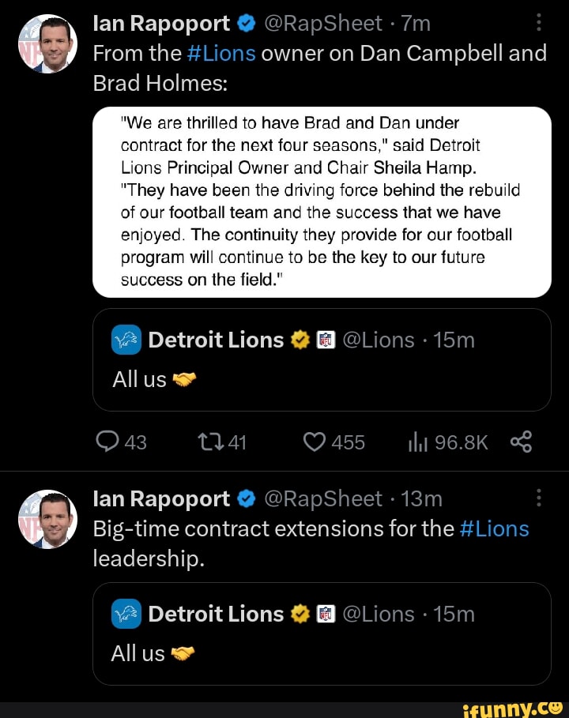Like the tweet with the heart icon
The height and width of the screenshot is (718, 569).
point(315,442)
